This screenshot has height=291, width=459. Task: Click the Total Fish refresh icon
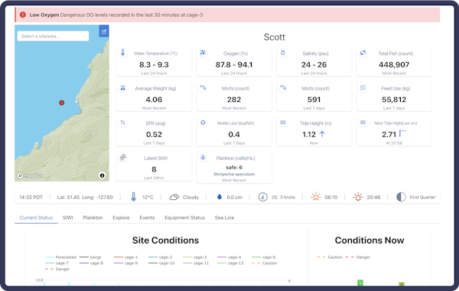(x=363, y=53)
